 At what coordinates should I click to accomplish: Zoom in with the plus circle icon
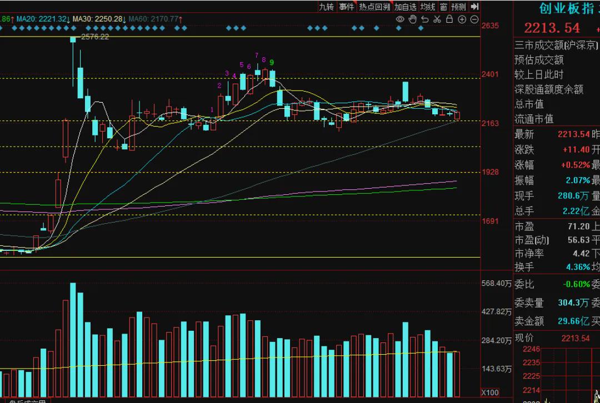click(462, 19)
